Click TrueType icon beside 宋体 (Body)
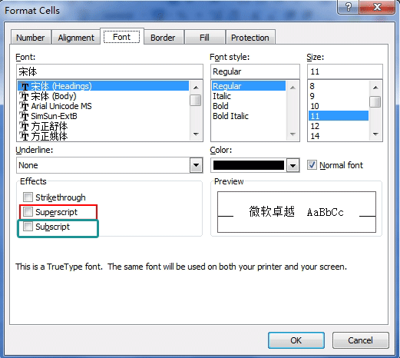 point(24,96)
